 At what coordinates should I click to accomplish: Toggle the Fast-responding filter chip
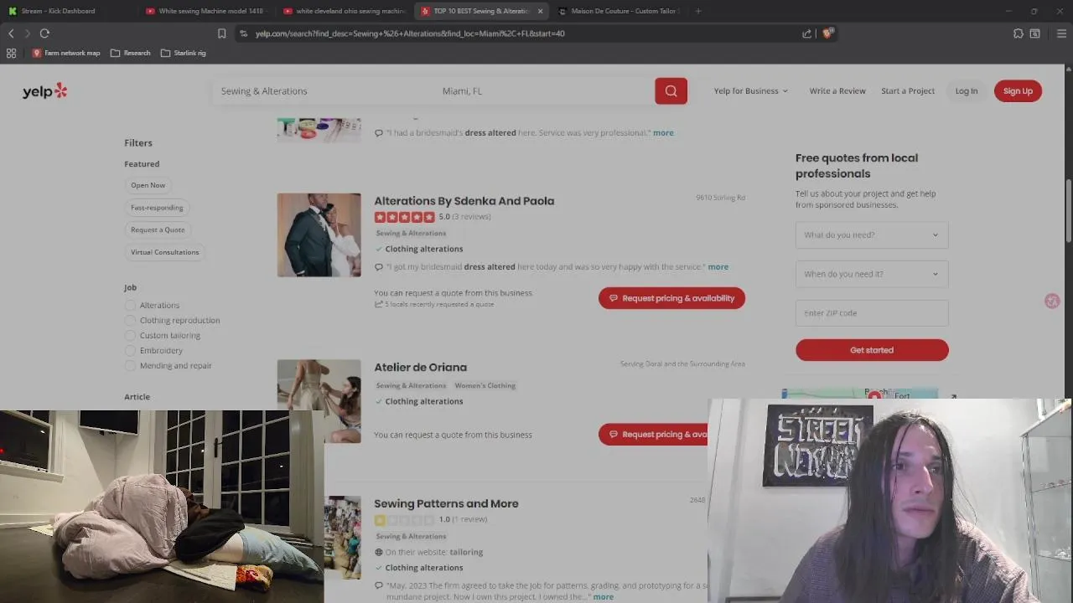coord(157,208)
